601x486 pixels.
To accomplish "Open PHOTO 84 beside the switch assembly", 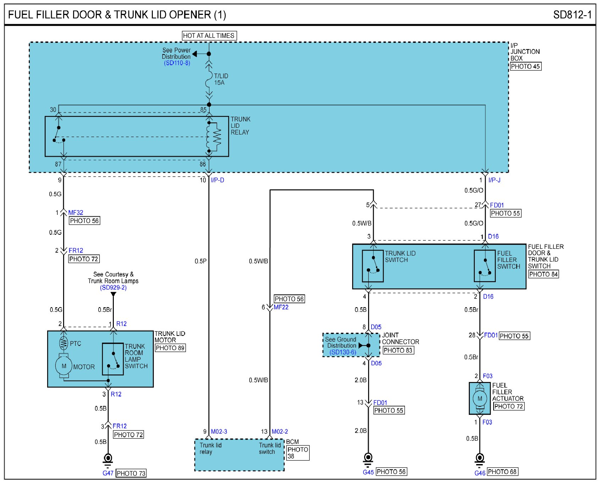I will [x=543, y=274].
